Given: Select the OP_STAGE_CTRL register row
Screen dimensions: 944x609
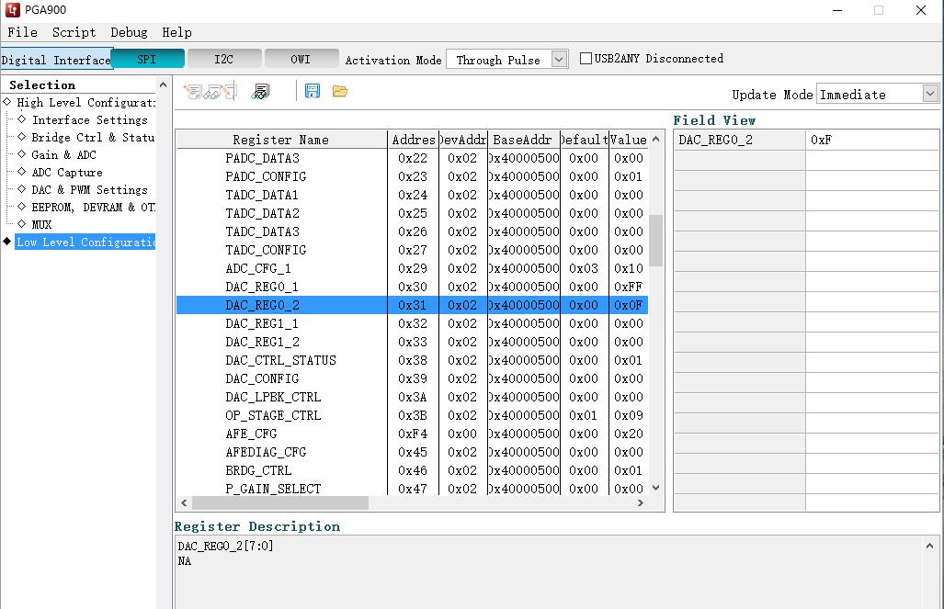Looking at the screenshot, I should pos(413,415).
